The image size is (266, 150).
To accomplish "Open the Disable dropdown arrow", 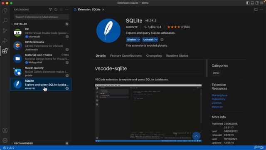I will pyautogui.click(x=138, y=40).
